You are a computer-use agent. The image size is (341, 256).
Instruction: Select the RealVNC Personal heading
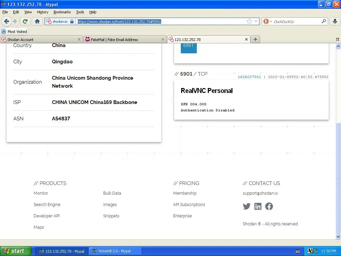206,91
